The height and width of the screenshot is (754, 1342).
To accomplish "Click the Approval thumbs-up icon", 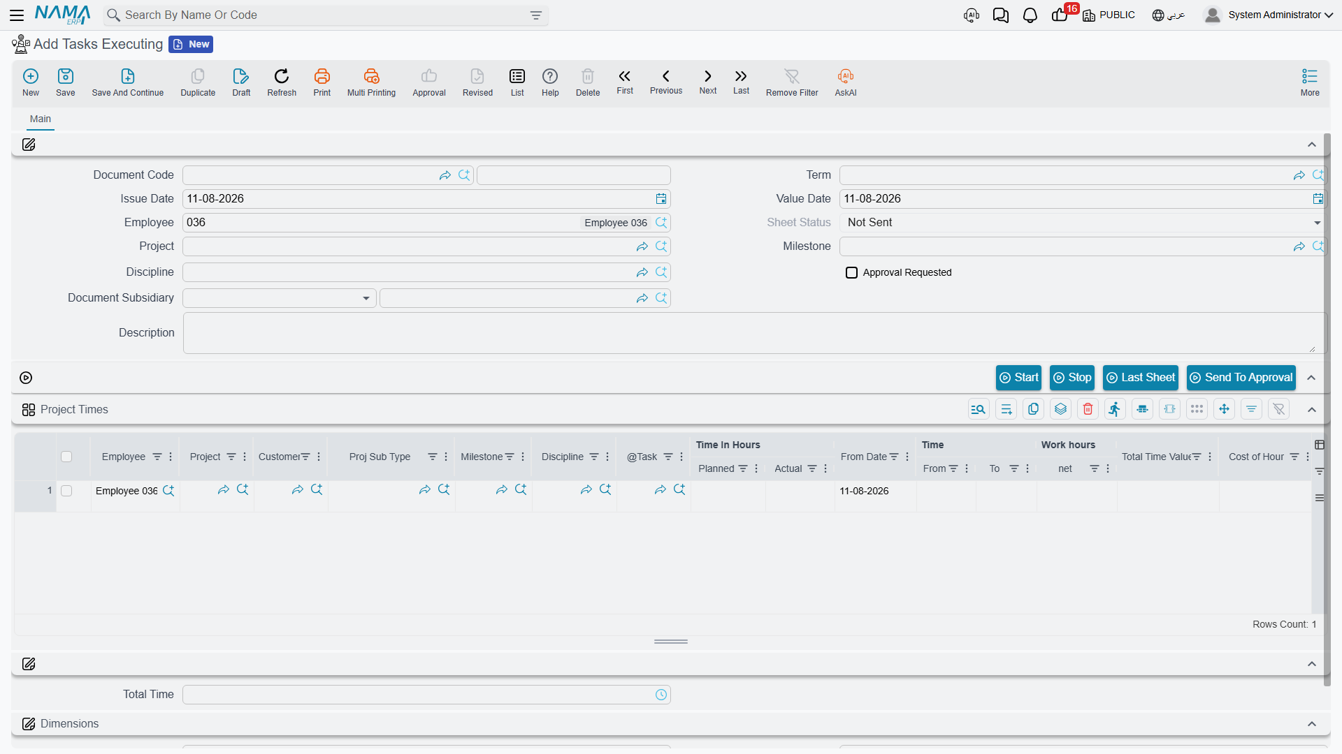I will [x=429, y=76].
